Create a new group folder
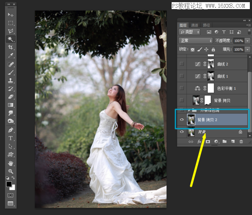Viewport: 252px width, 215px height. click(x=225, y=141)
